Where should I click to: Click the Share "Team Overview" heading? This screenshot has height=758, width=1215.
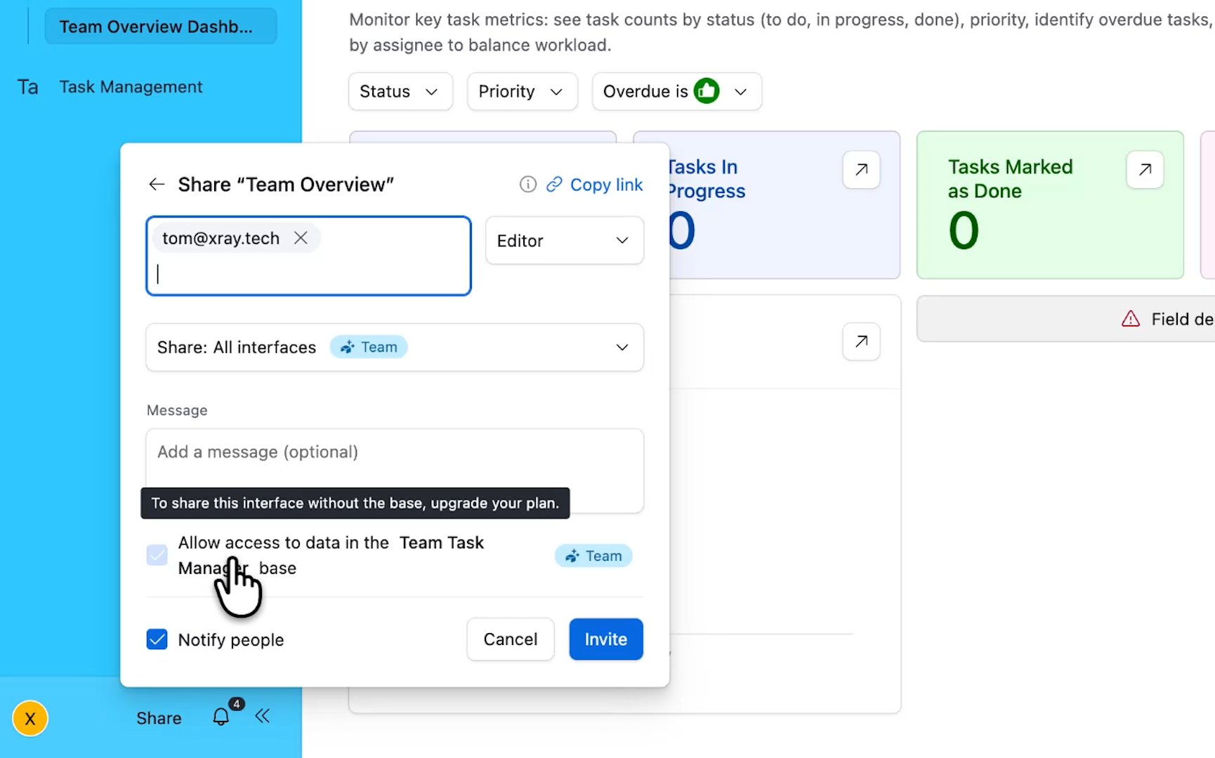pos(286,185)
